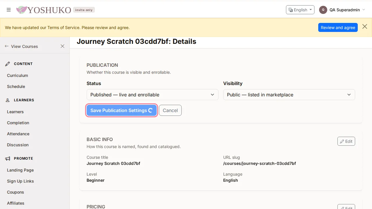The height and width of the screenshot is (209, 372).
Task: Open the English language dropdown
Action: [x=300, y=10]
